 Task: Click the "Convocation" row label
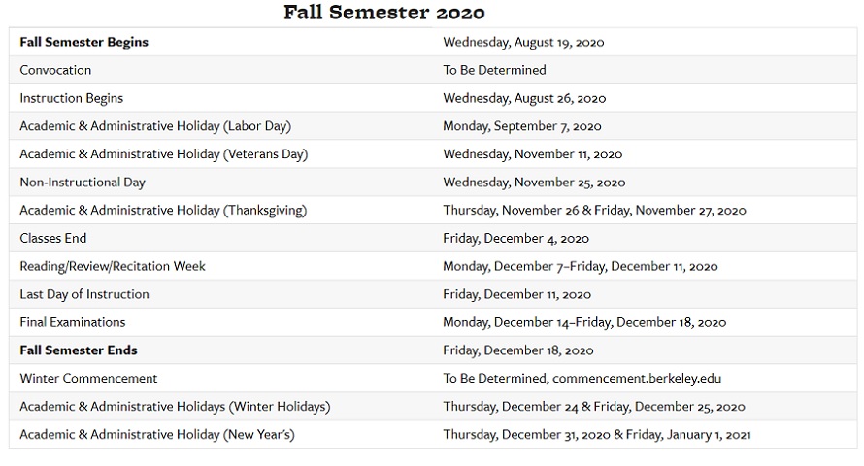[55, 71]
